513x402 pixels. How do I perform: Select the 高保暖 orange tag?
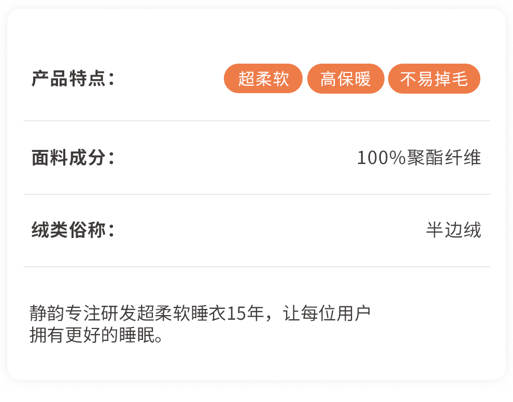346,79
